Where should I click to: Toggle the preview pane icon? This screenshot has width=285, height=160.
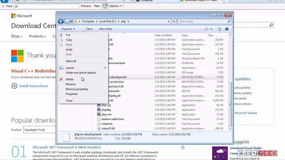(x=219, y=29)
